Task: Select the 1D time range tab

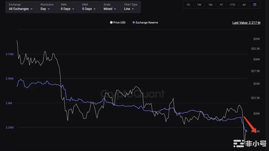Action: point(188,5)
